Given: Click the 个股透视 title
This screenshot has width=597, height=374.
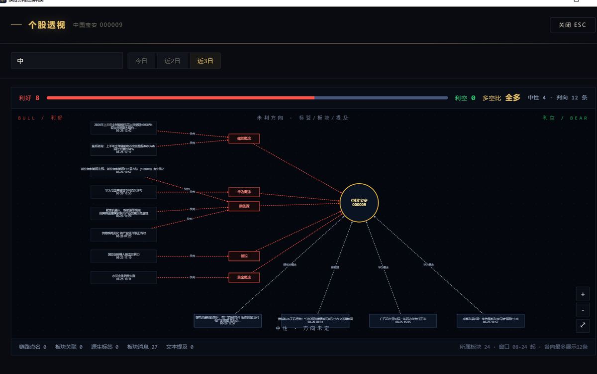Looking at the screenshot, I should 47,25.
